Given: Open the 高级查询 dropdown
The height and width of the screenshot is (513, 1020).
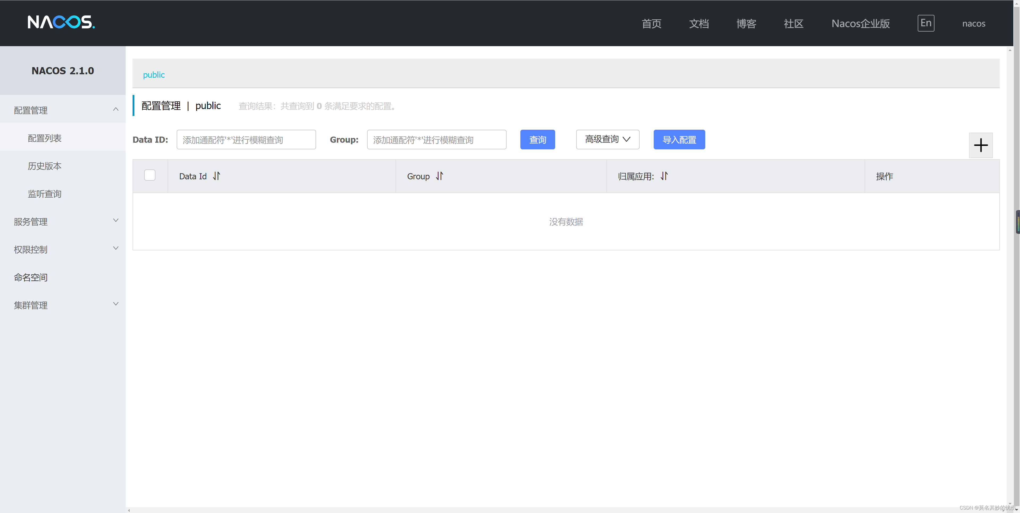Looking at the screenshot, I should [x=607, y=139].
